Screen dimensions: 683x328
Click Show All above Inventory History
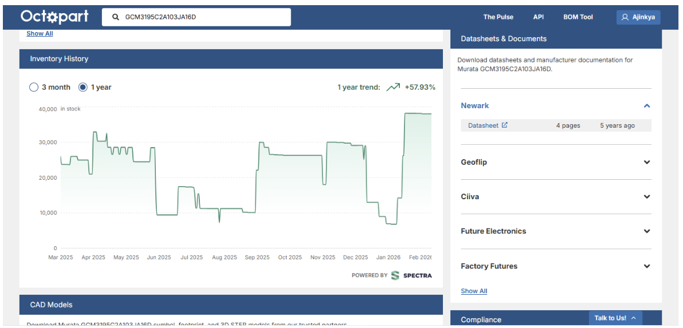pos(40,34)
